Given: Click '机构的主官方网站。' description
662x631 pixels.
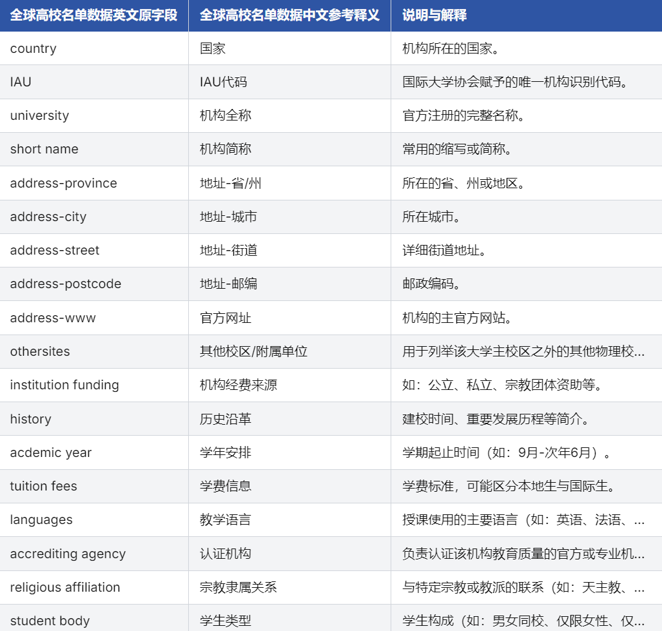Looking at the screenshot, I should point(457,318).
